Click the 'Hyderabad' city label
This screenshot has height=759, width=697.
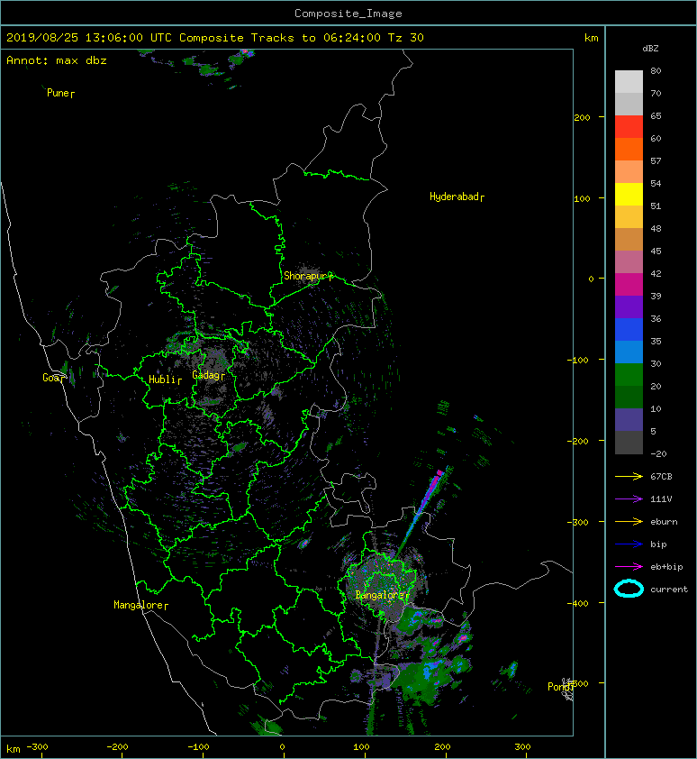point(454,197)
